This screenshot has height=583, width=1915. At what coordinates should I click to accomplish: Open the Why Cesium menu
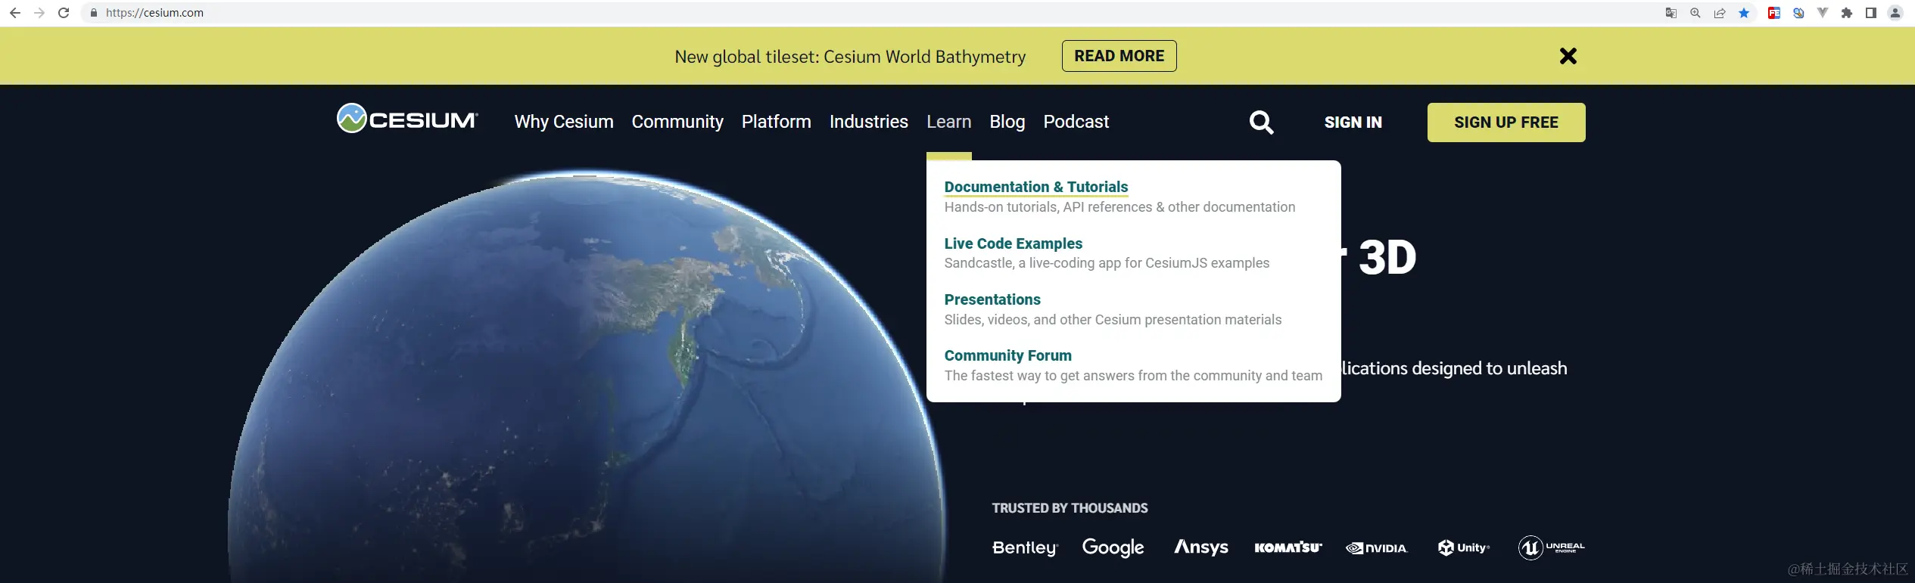pyautogui.click(x=564, y=122)
